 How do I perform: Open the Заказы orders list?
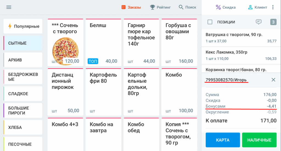131,7
